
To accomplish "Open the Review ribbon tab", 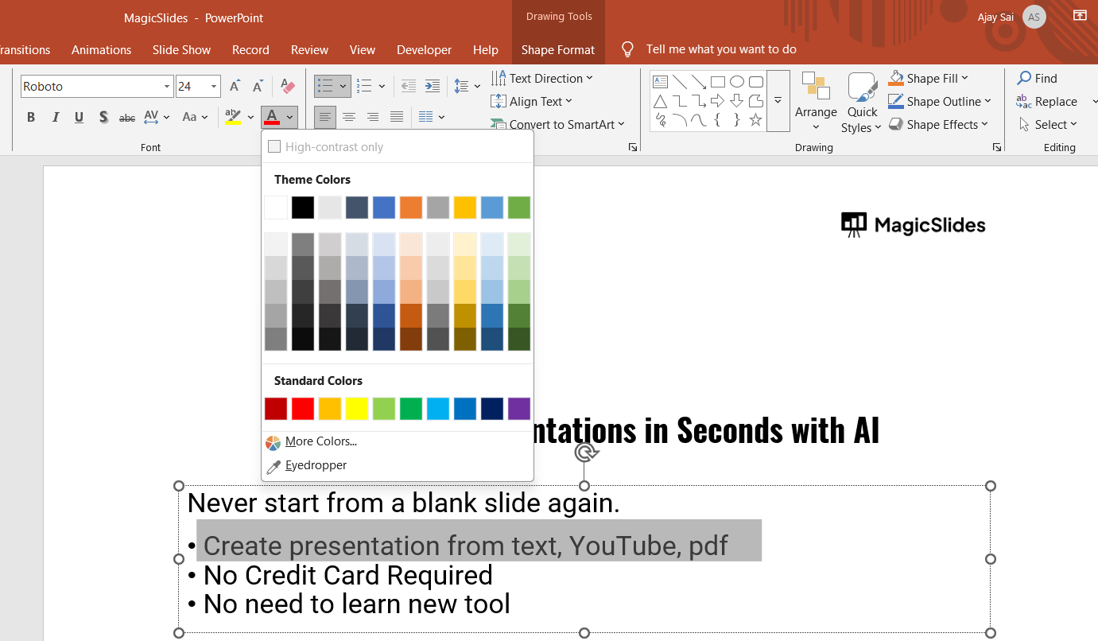I will 309,49.
